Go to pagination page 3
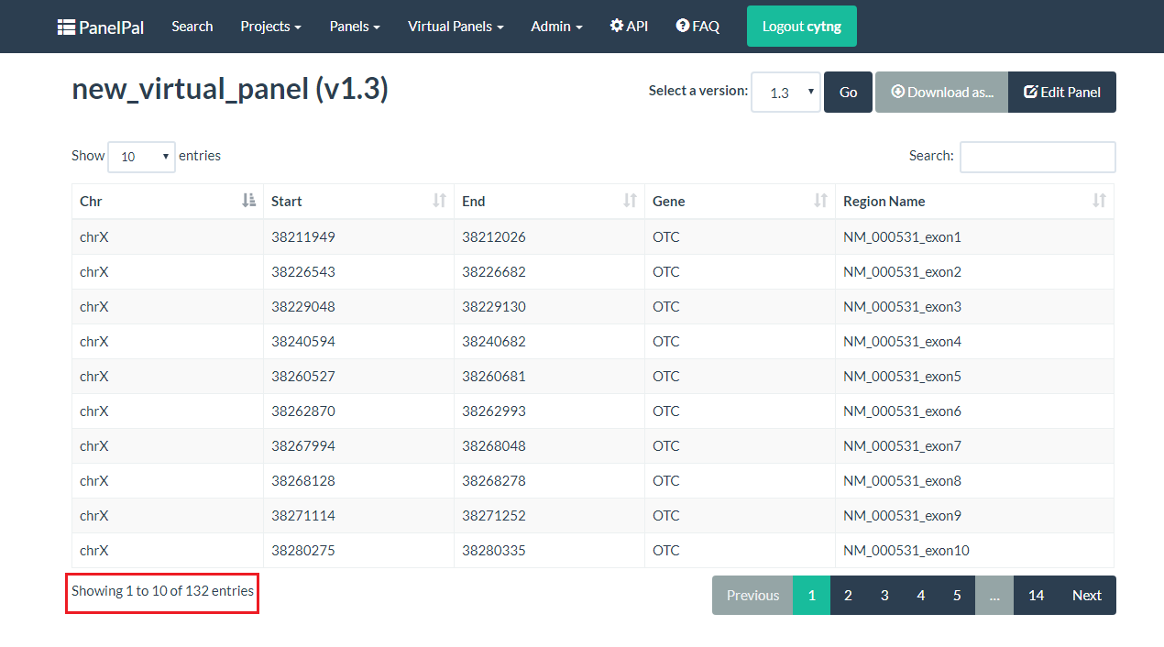1164x647 pixels. pyautogui.click(x=884, y=596)
